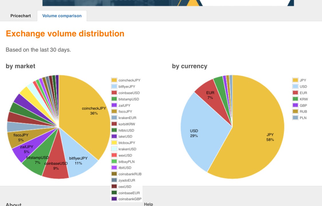The width and height of the screenshot is (322, 206).
Task: Click the bitbayPLN legend color swatch
Action: (x=114, y=161)
